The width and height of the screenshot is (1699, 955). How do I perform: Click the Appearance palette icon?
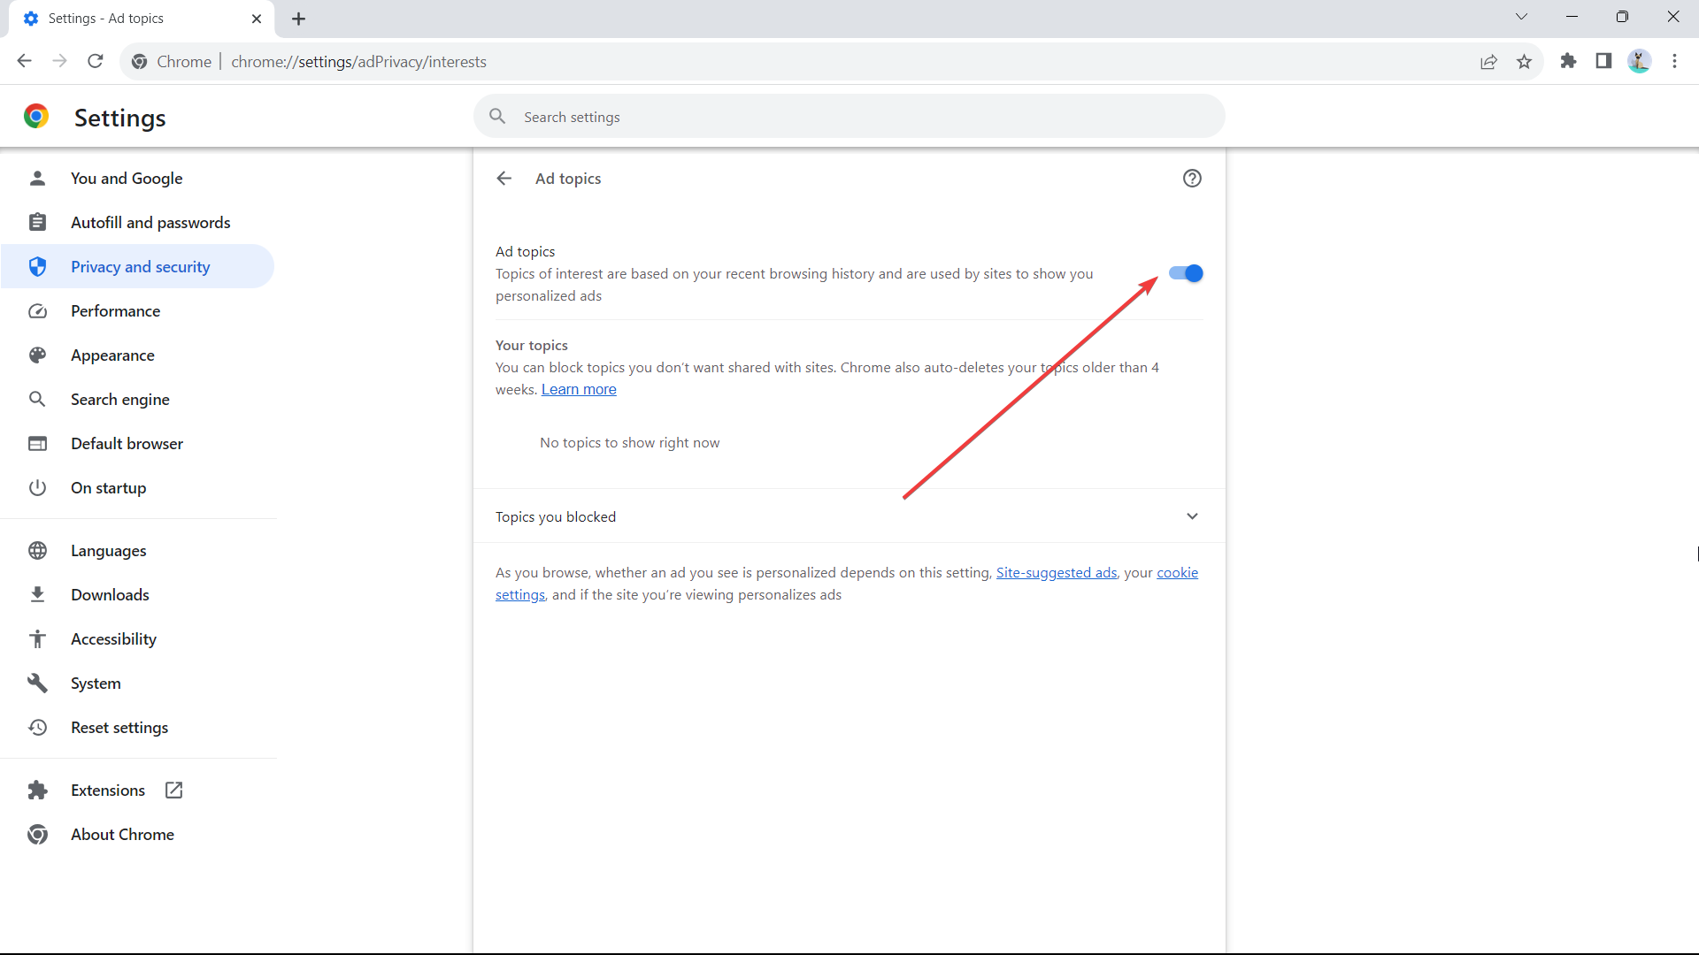click(37, 355)
